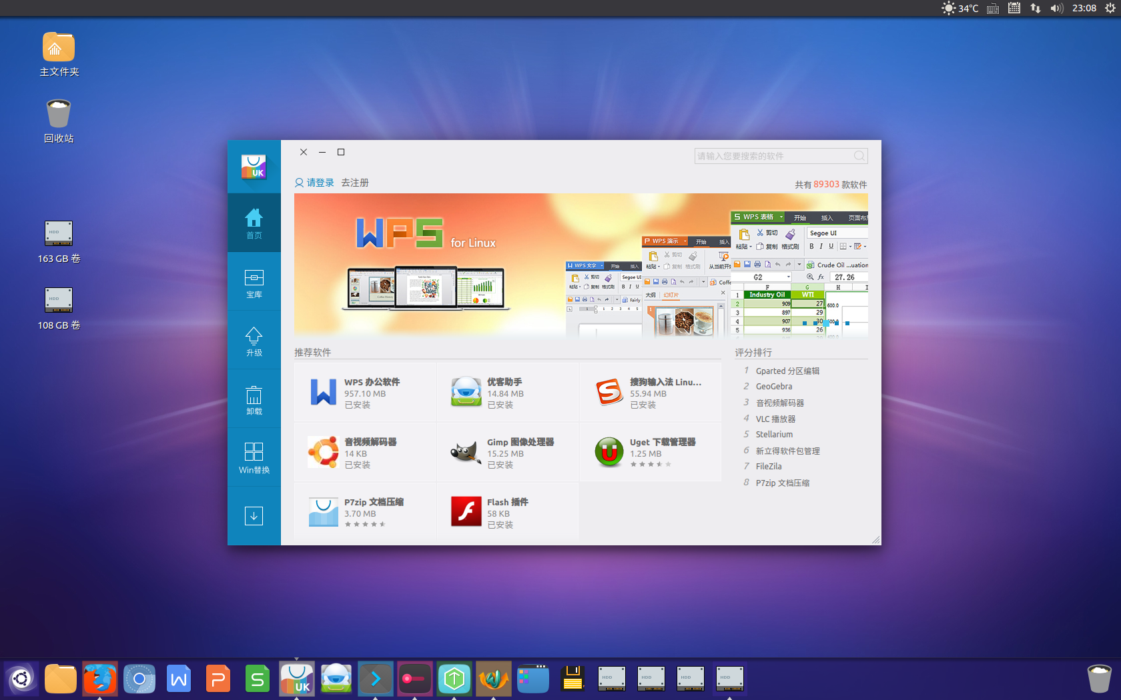Open the WPS for Linux banner

pyautogui.click(x=581, y=265)
